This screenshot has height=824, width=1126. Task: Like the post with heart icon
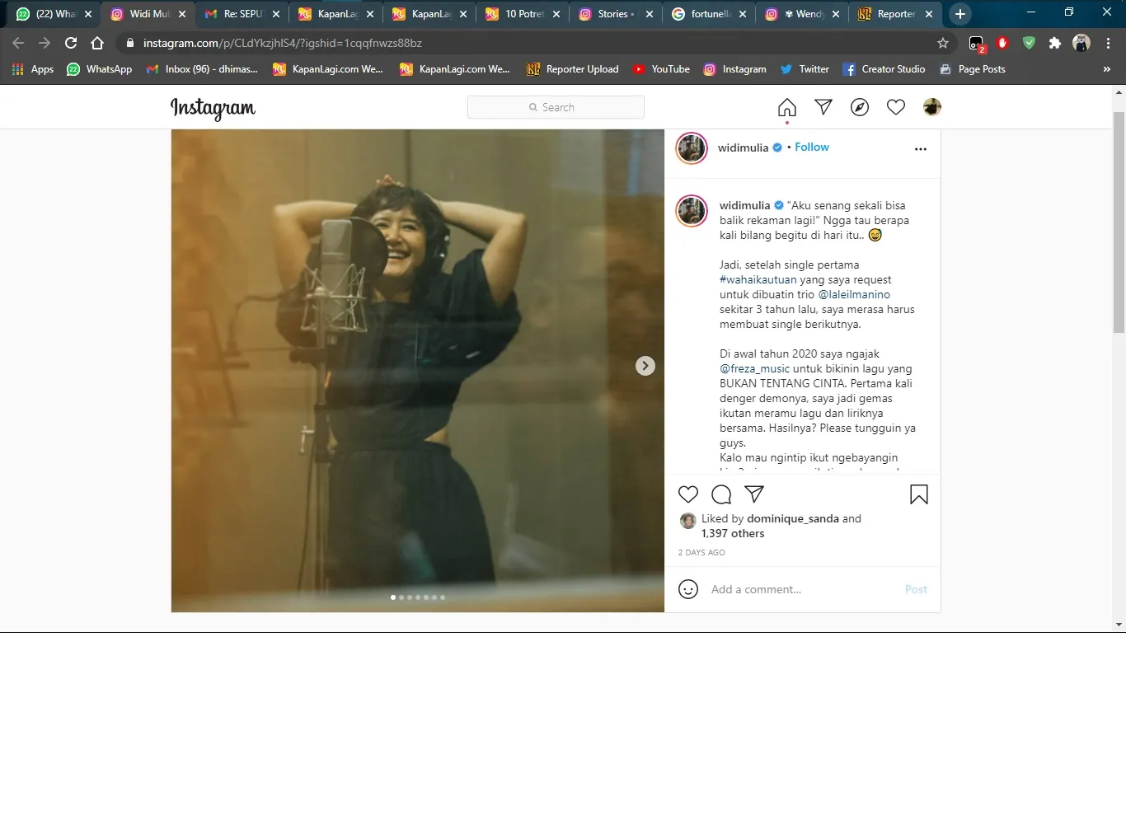pos(688,494)
